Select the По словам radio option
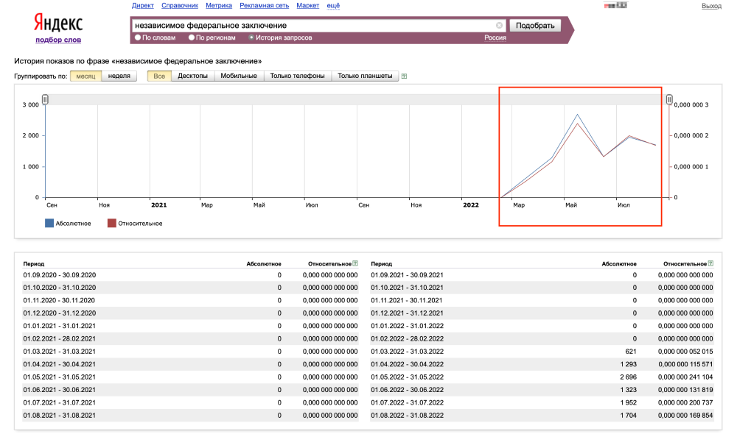 [138, 38]
